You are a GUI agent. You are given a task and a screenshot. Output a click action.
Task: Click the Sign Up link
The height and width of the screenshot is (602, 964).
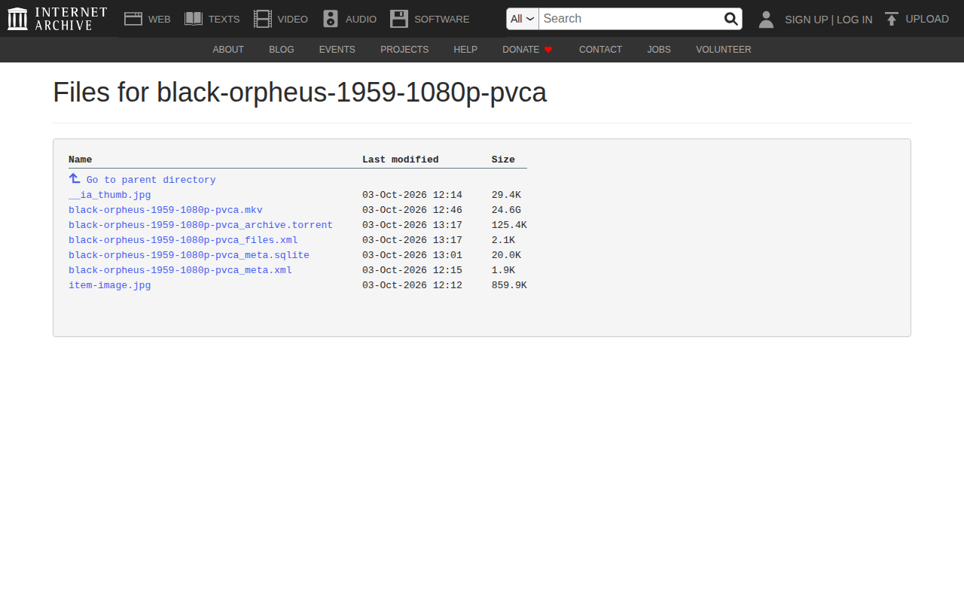point(807,20)
